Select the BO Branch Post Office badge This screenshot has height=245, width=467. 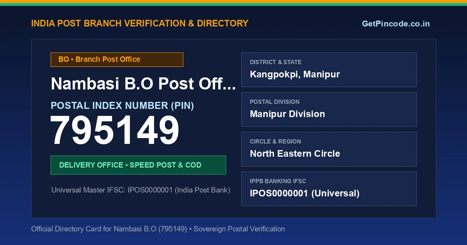117,59
